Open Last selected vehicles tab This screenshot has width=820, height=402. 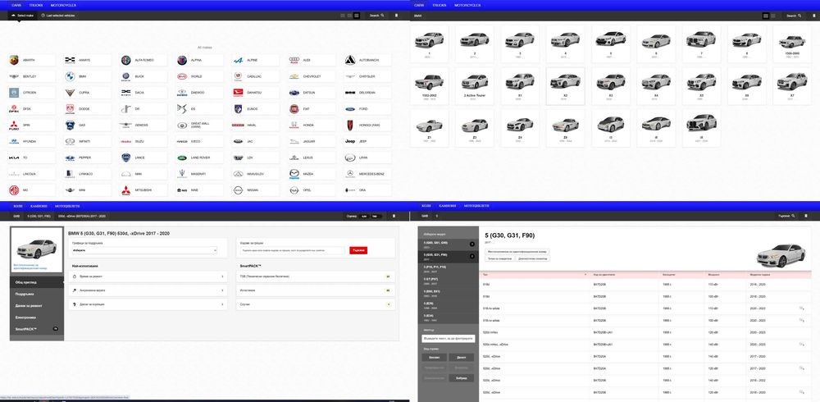[58, 16]
